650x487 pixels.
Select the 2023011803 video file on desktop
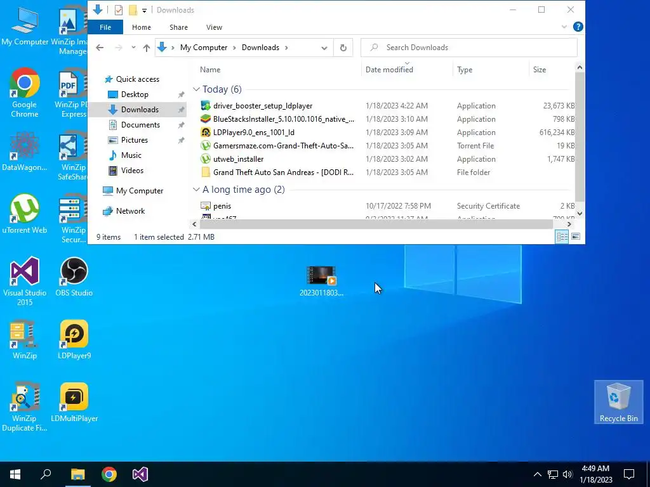click(x=321, y=282)
